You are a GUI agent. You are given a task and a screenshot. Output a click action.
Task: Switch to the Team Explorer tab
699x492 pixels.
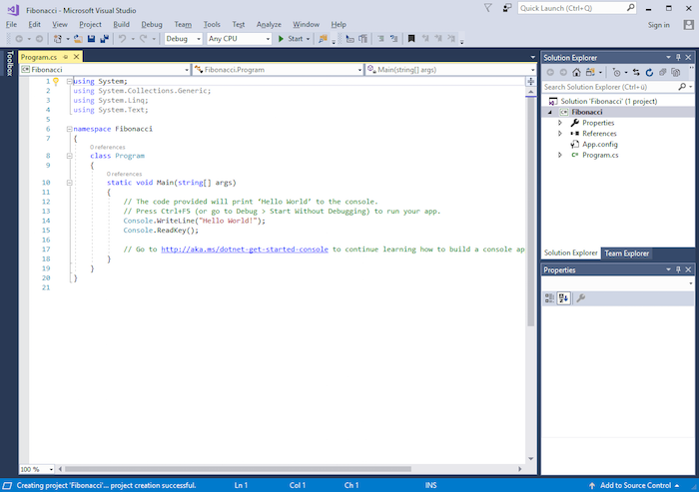click(x=627, y=253)
